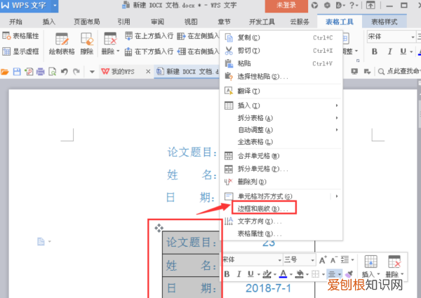Open the ribbon Delete (删除) dropdown
The image size is (421, 298).
click(110, 44)
